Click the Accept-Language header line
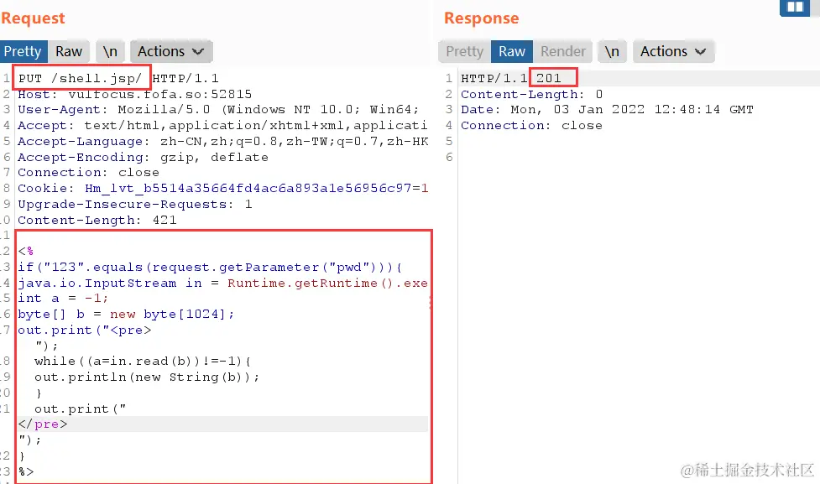Screen dimensions: 820x484 (223, 142)
